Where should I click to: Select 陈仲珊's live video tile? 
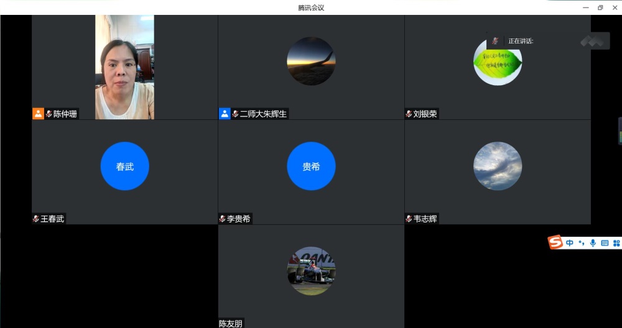click(124, 67)
